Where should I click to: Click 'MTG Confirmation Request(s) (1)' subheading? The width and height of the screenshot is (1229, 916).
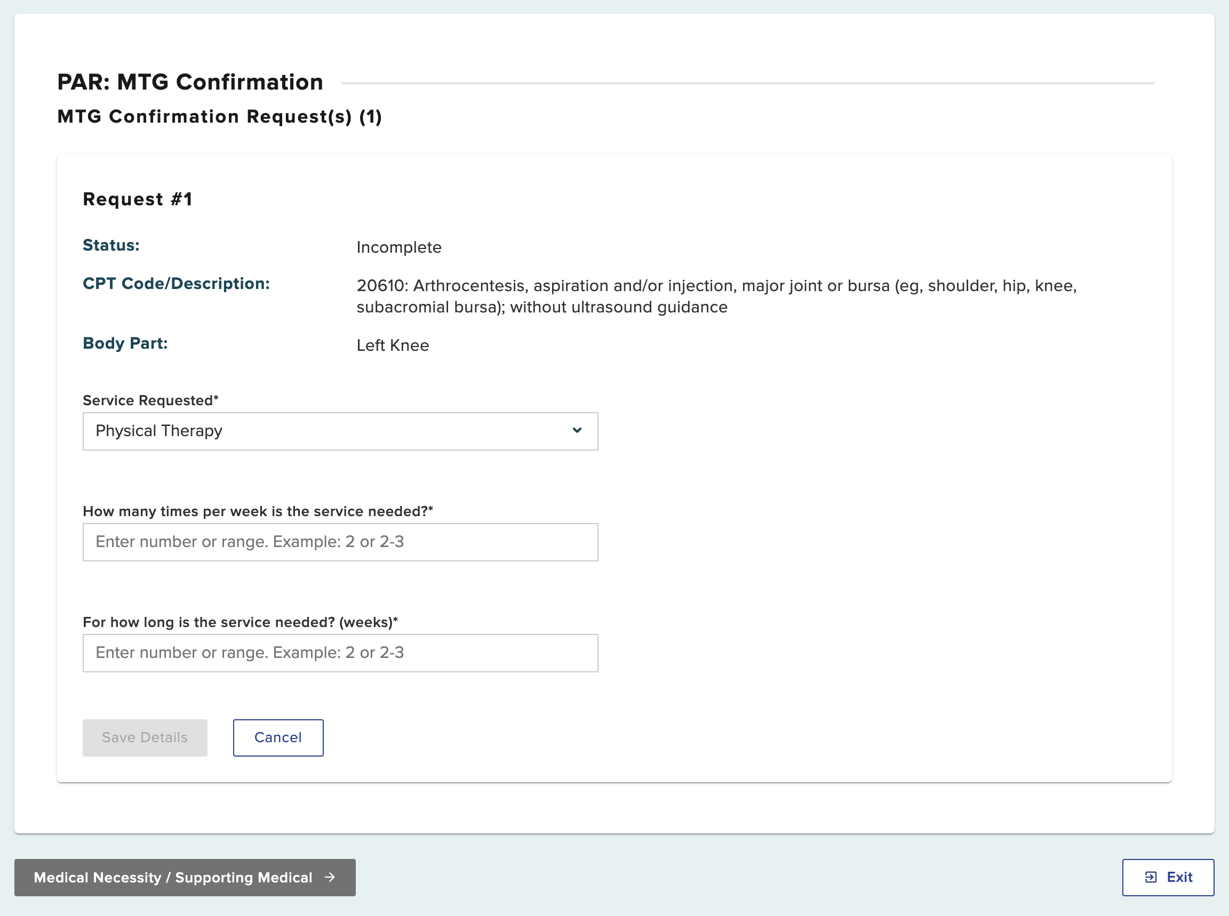coord(220,116)
